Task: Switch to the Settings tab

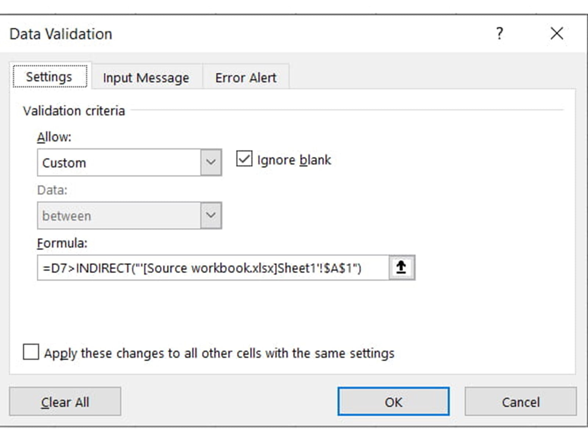Action: (49, 77)
